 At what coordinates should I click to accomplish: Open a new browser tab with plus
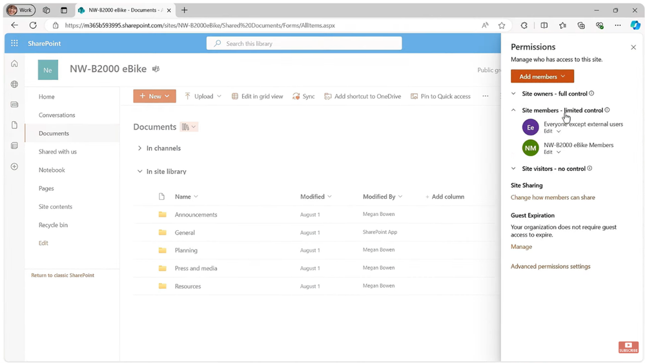tap(184, 10)
